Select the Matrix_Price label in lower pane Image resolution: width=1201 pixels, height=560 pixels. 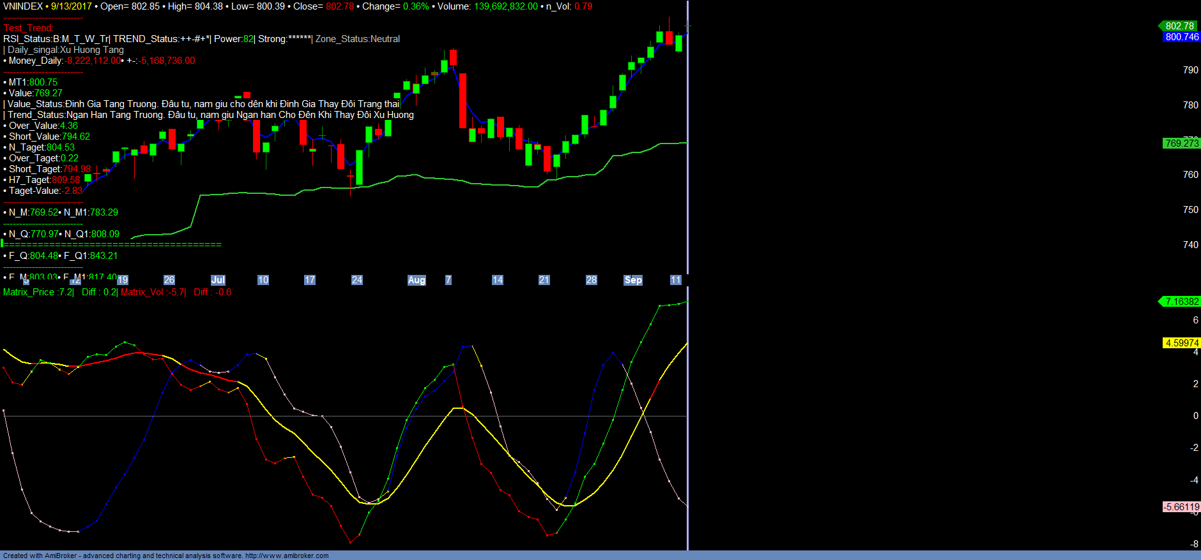tap(29, 292)
